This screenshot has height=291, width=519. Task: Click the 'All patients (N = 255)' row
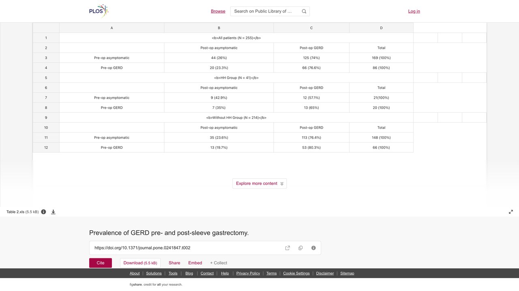point(236,38)
